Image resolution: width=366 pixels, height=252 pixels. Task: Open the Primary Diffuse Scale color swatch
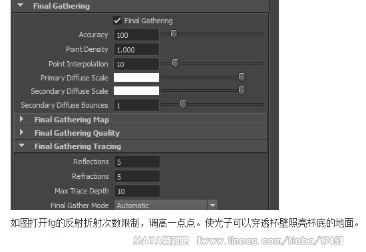coord(136,78)
